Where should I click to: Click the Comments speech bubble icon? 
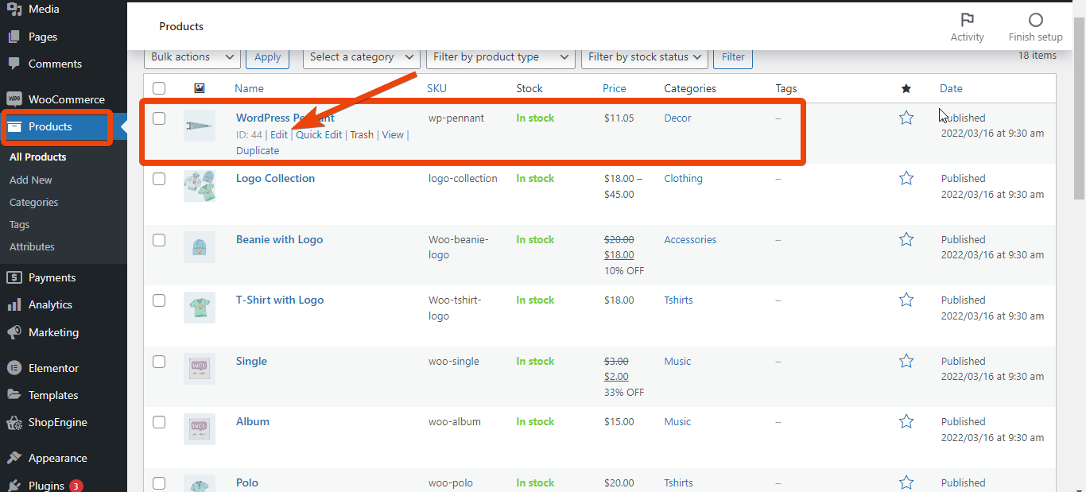point(14,64)
